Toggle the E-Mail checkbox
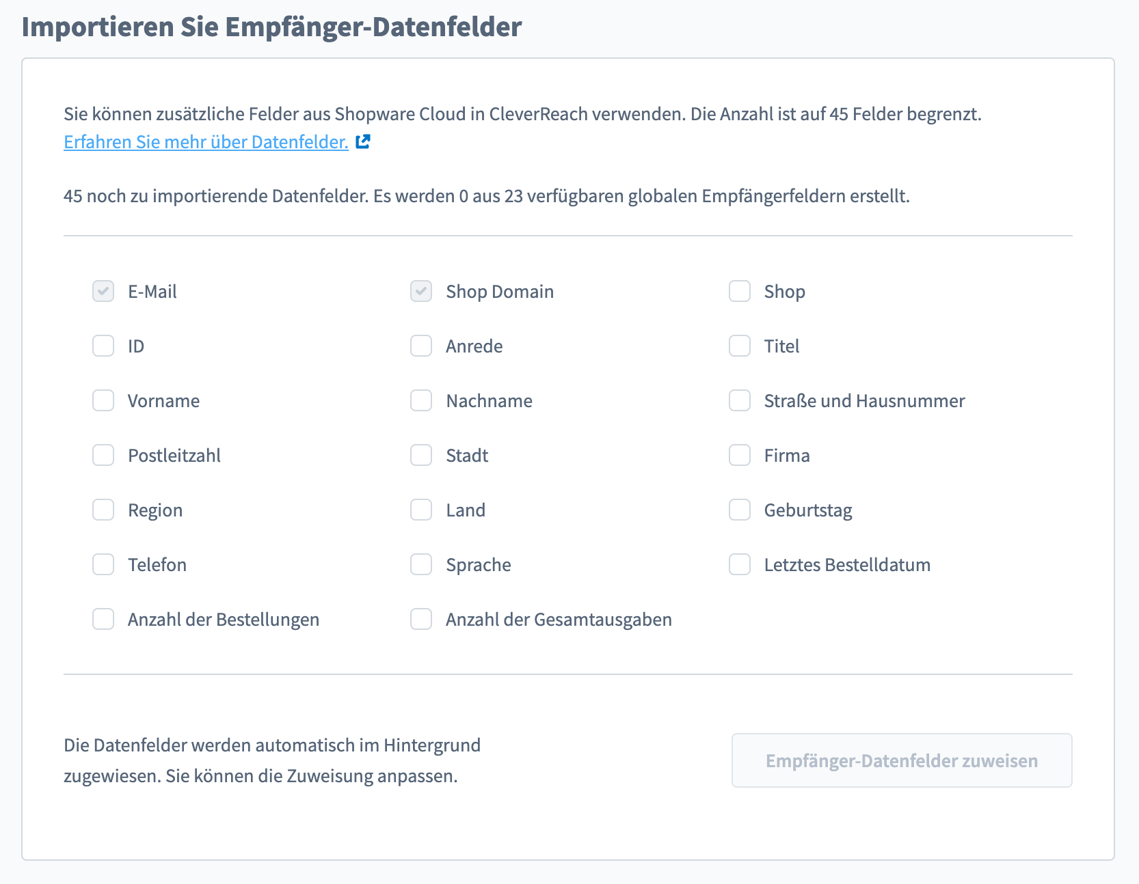The image size is (1139, 884). point(103,291)
